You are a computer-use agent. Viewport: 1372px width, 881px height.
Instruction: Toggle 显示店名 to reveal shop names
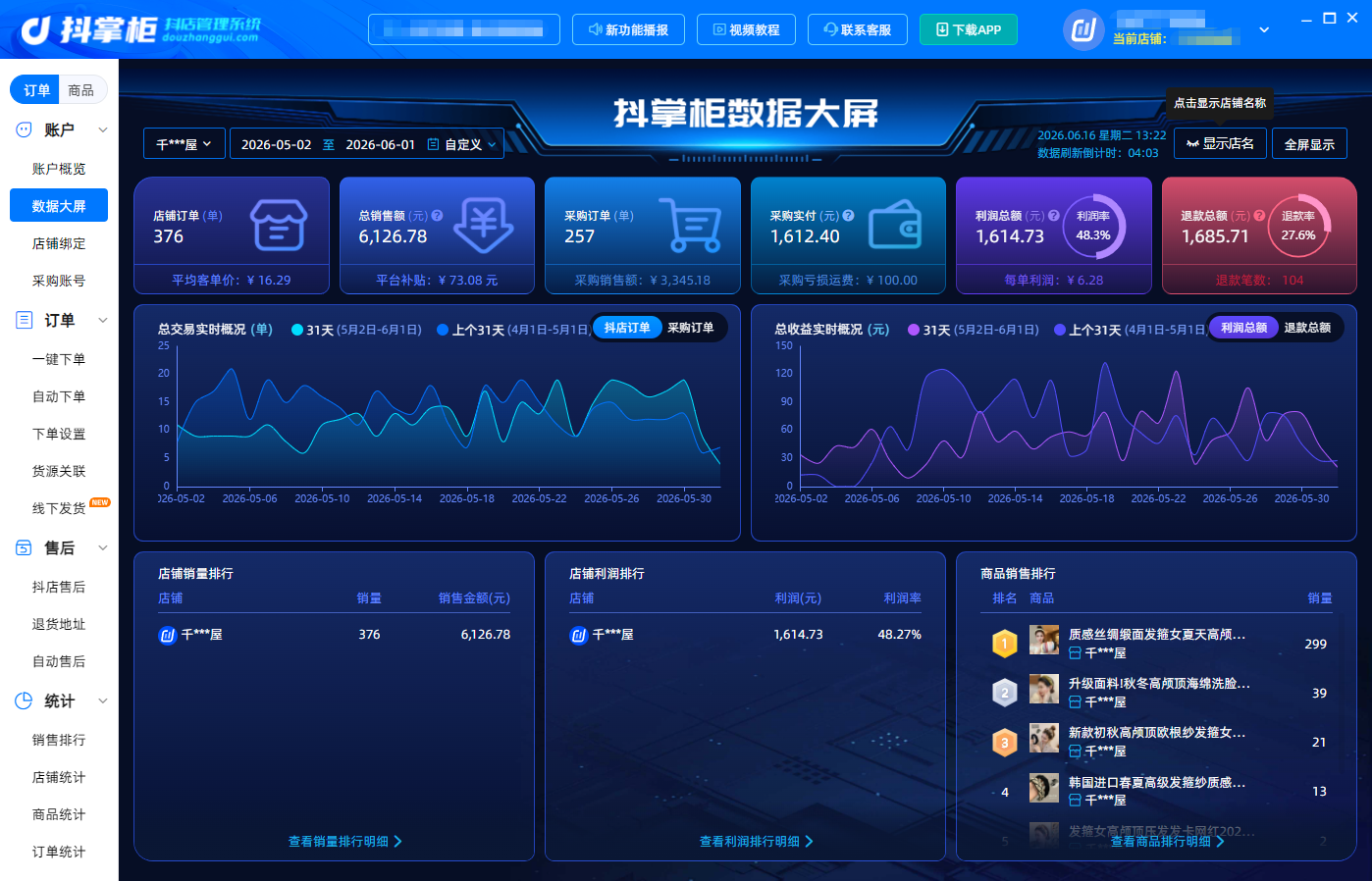[1220, 144]
